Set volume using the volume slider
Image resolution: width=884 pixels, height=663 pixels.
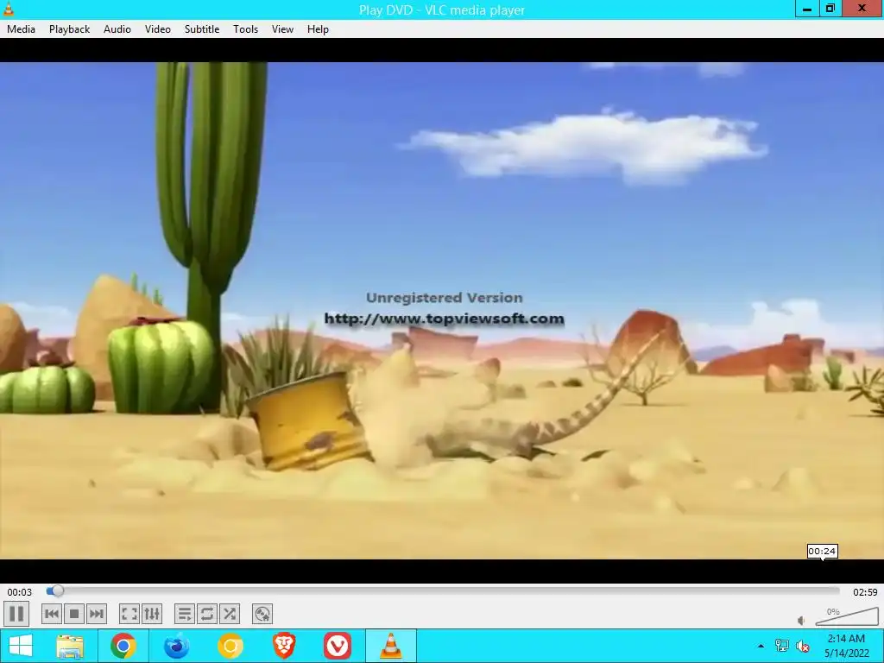click(847, 616)
